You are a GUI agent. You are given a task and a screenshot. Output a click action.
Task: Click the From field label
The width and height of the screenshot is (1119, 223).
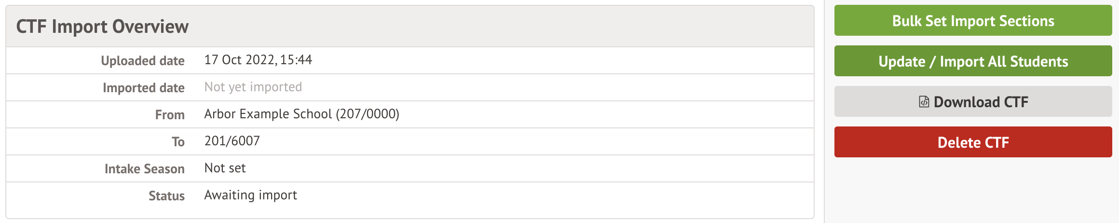pyautogui.click(x=170, y=115)
